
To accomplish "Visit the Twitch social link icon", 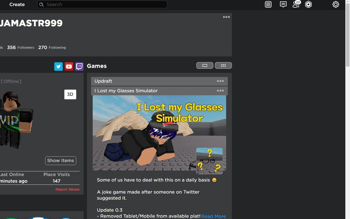I will pos(79,67).
